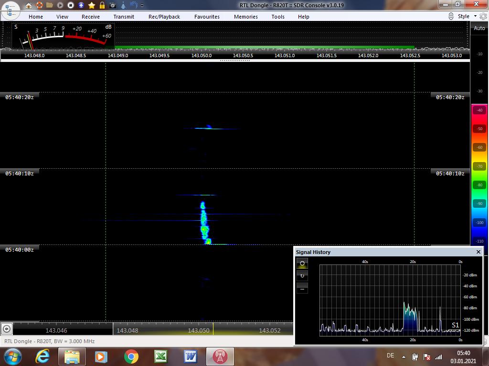
Task: Click the RTL Dongle bandwidth status bar text
Action: coord(50,341)
